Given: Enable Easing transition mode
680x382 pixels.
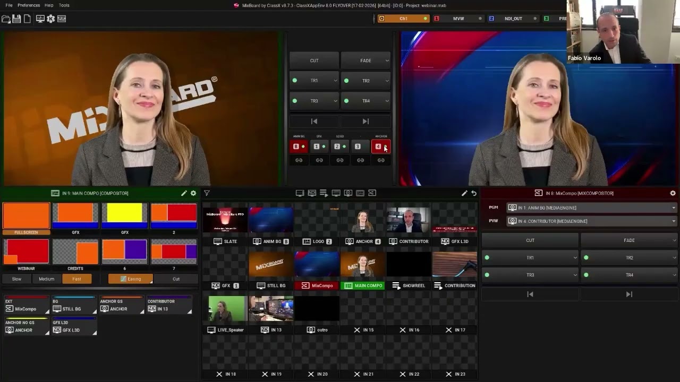Looking at the screenshot, I should pyautogui.click(x=131, y=279).
